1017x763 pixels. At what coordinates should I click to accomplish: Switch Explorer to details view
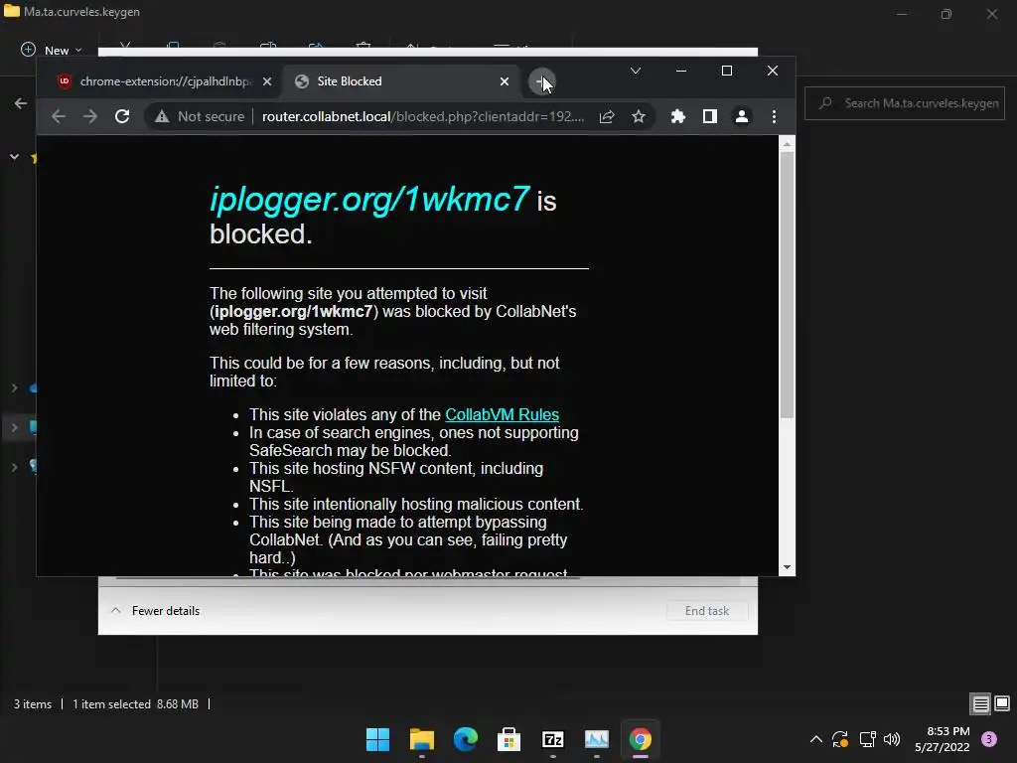click(980, 703)
